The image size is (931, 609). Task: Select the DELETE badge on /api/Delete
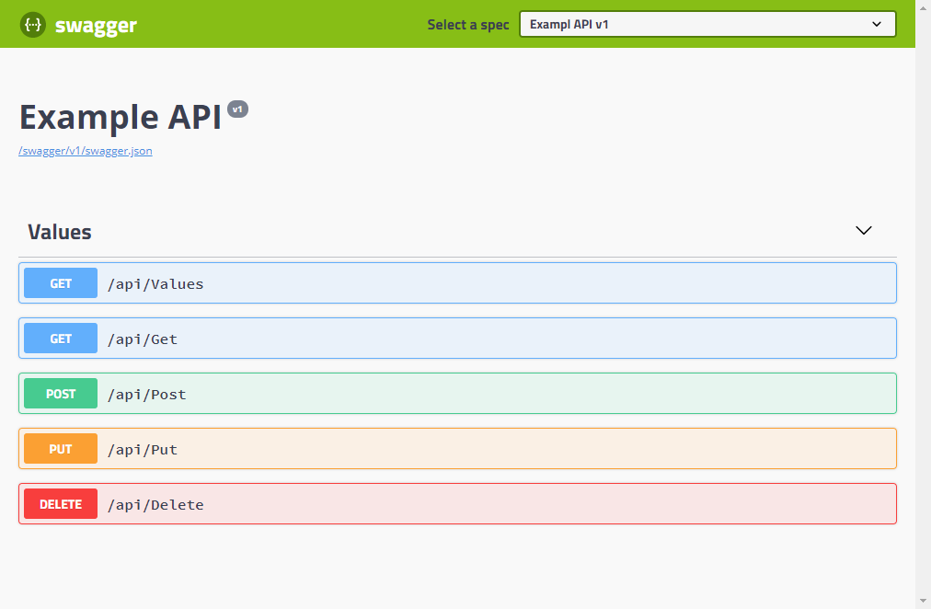pyautogui.click(x=60, y=503)
